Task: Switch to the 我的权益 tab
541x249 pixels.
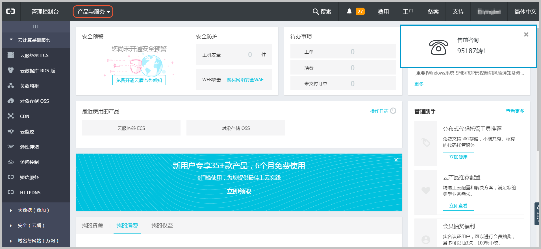Action: coord(162,225)
